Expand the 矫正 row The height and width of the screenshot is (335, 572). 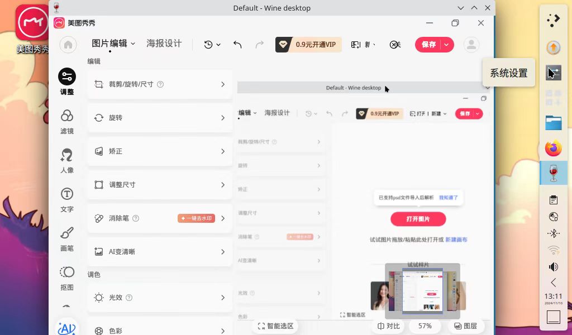tap(160, 151)
